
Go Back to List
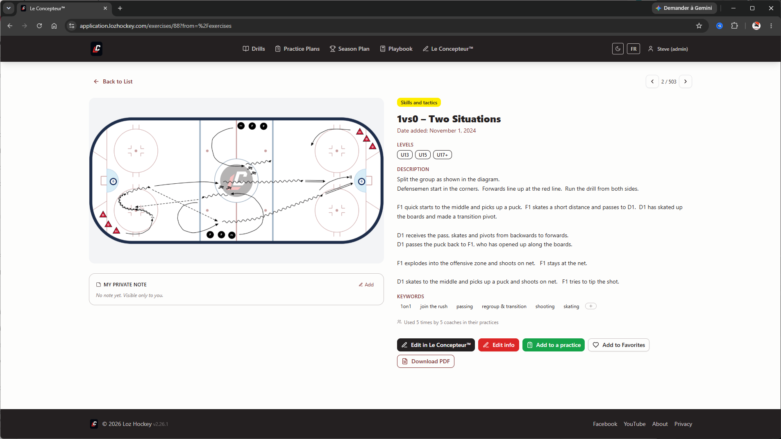point(113,81)
